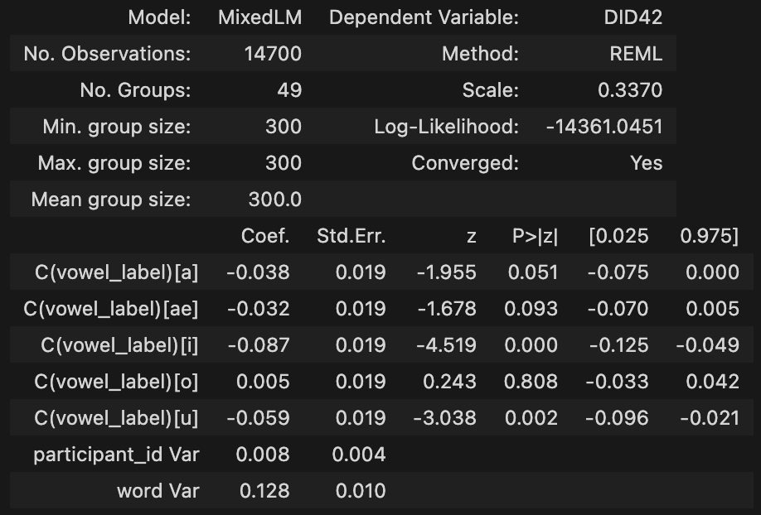Click the 14700 observations value
761x515 pixels.
click(x=273, y=54)
